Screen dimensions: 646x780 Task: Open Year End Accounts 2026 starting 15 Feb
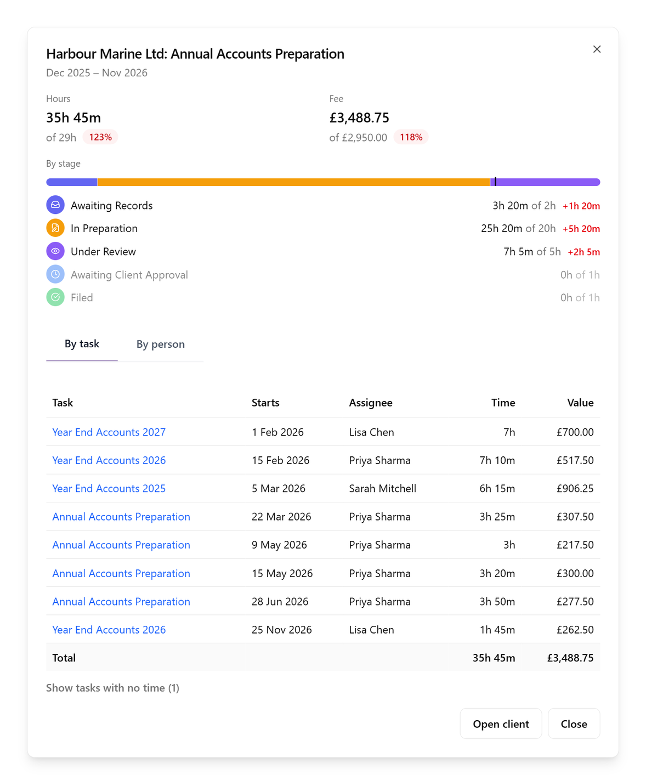point(109,460)
